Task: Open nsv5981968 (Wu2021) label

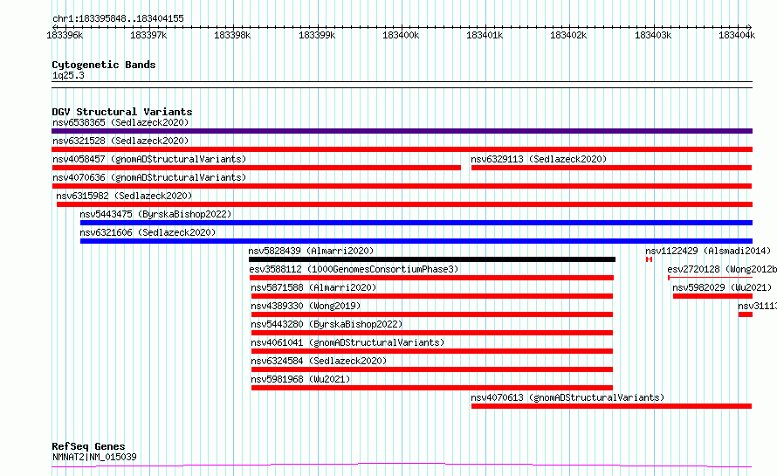Action: tap(300, 379)
